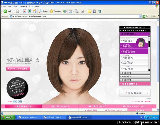Click the 推し面決定 button
The width and height of the screenshot is (160, 125).
[135, 93]
